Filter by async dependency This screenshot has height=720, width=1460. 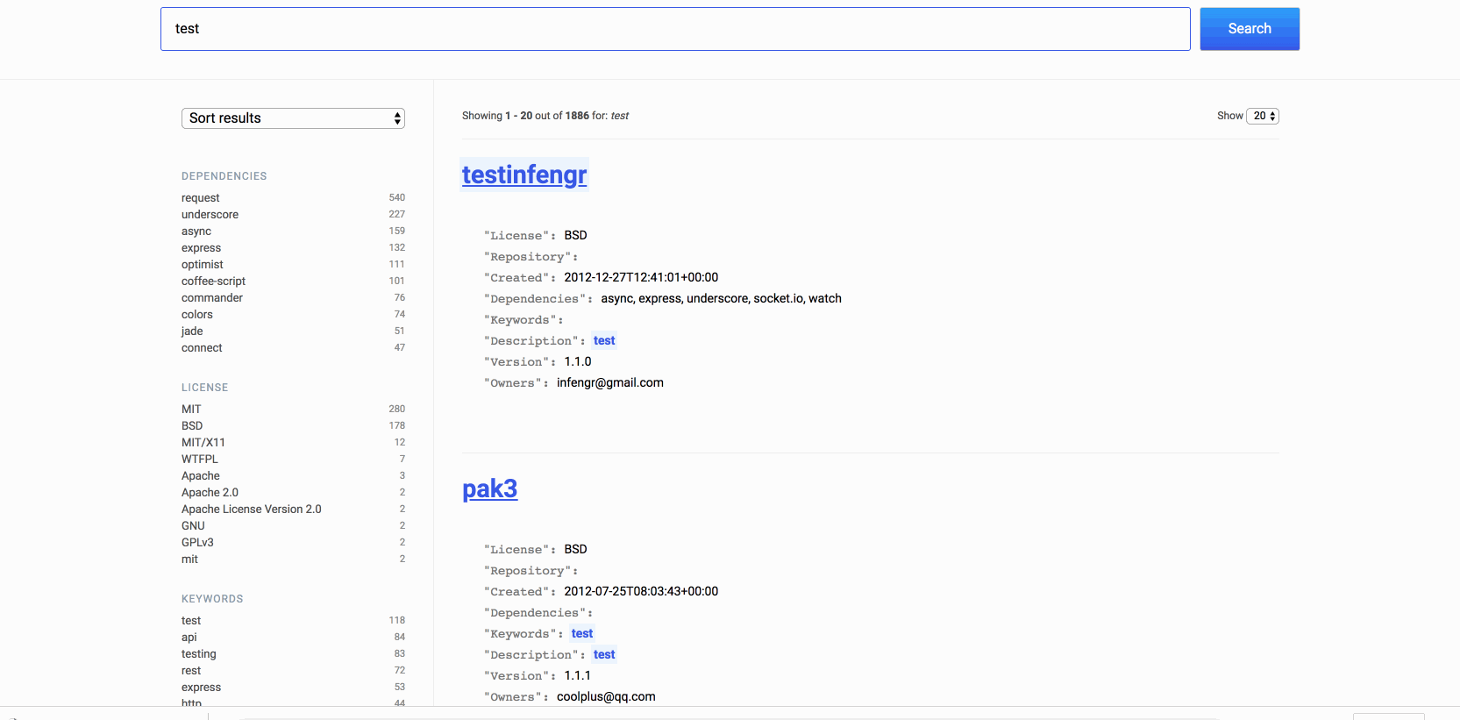pos(196,232)
